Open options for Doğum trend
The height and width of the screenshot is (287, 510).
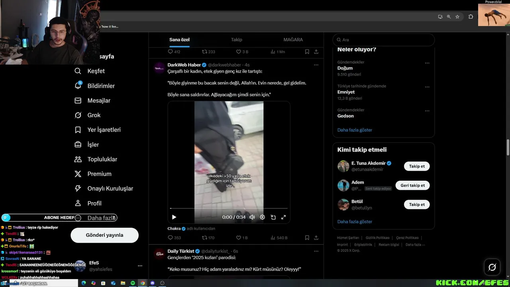[427, 63]
